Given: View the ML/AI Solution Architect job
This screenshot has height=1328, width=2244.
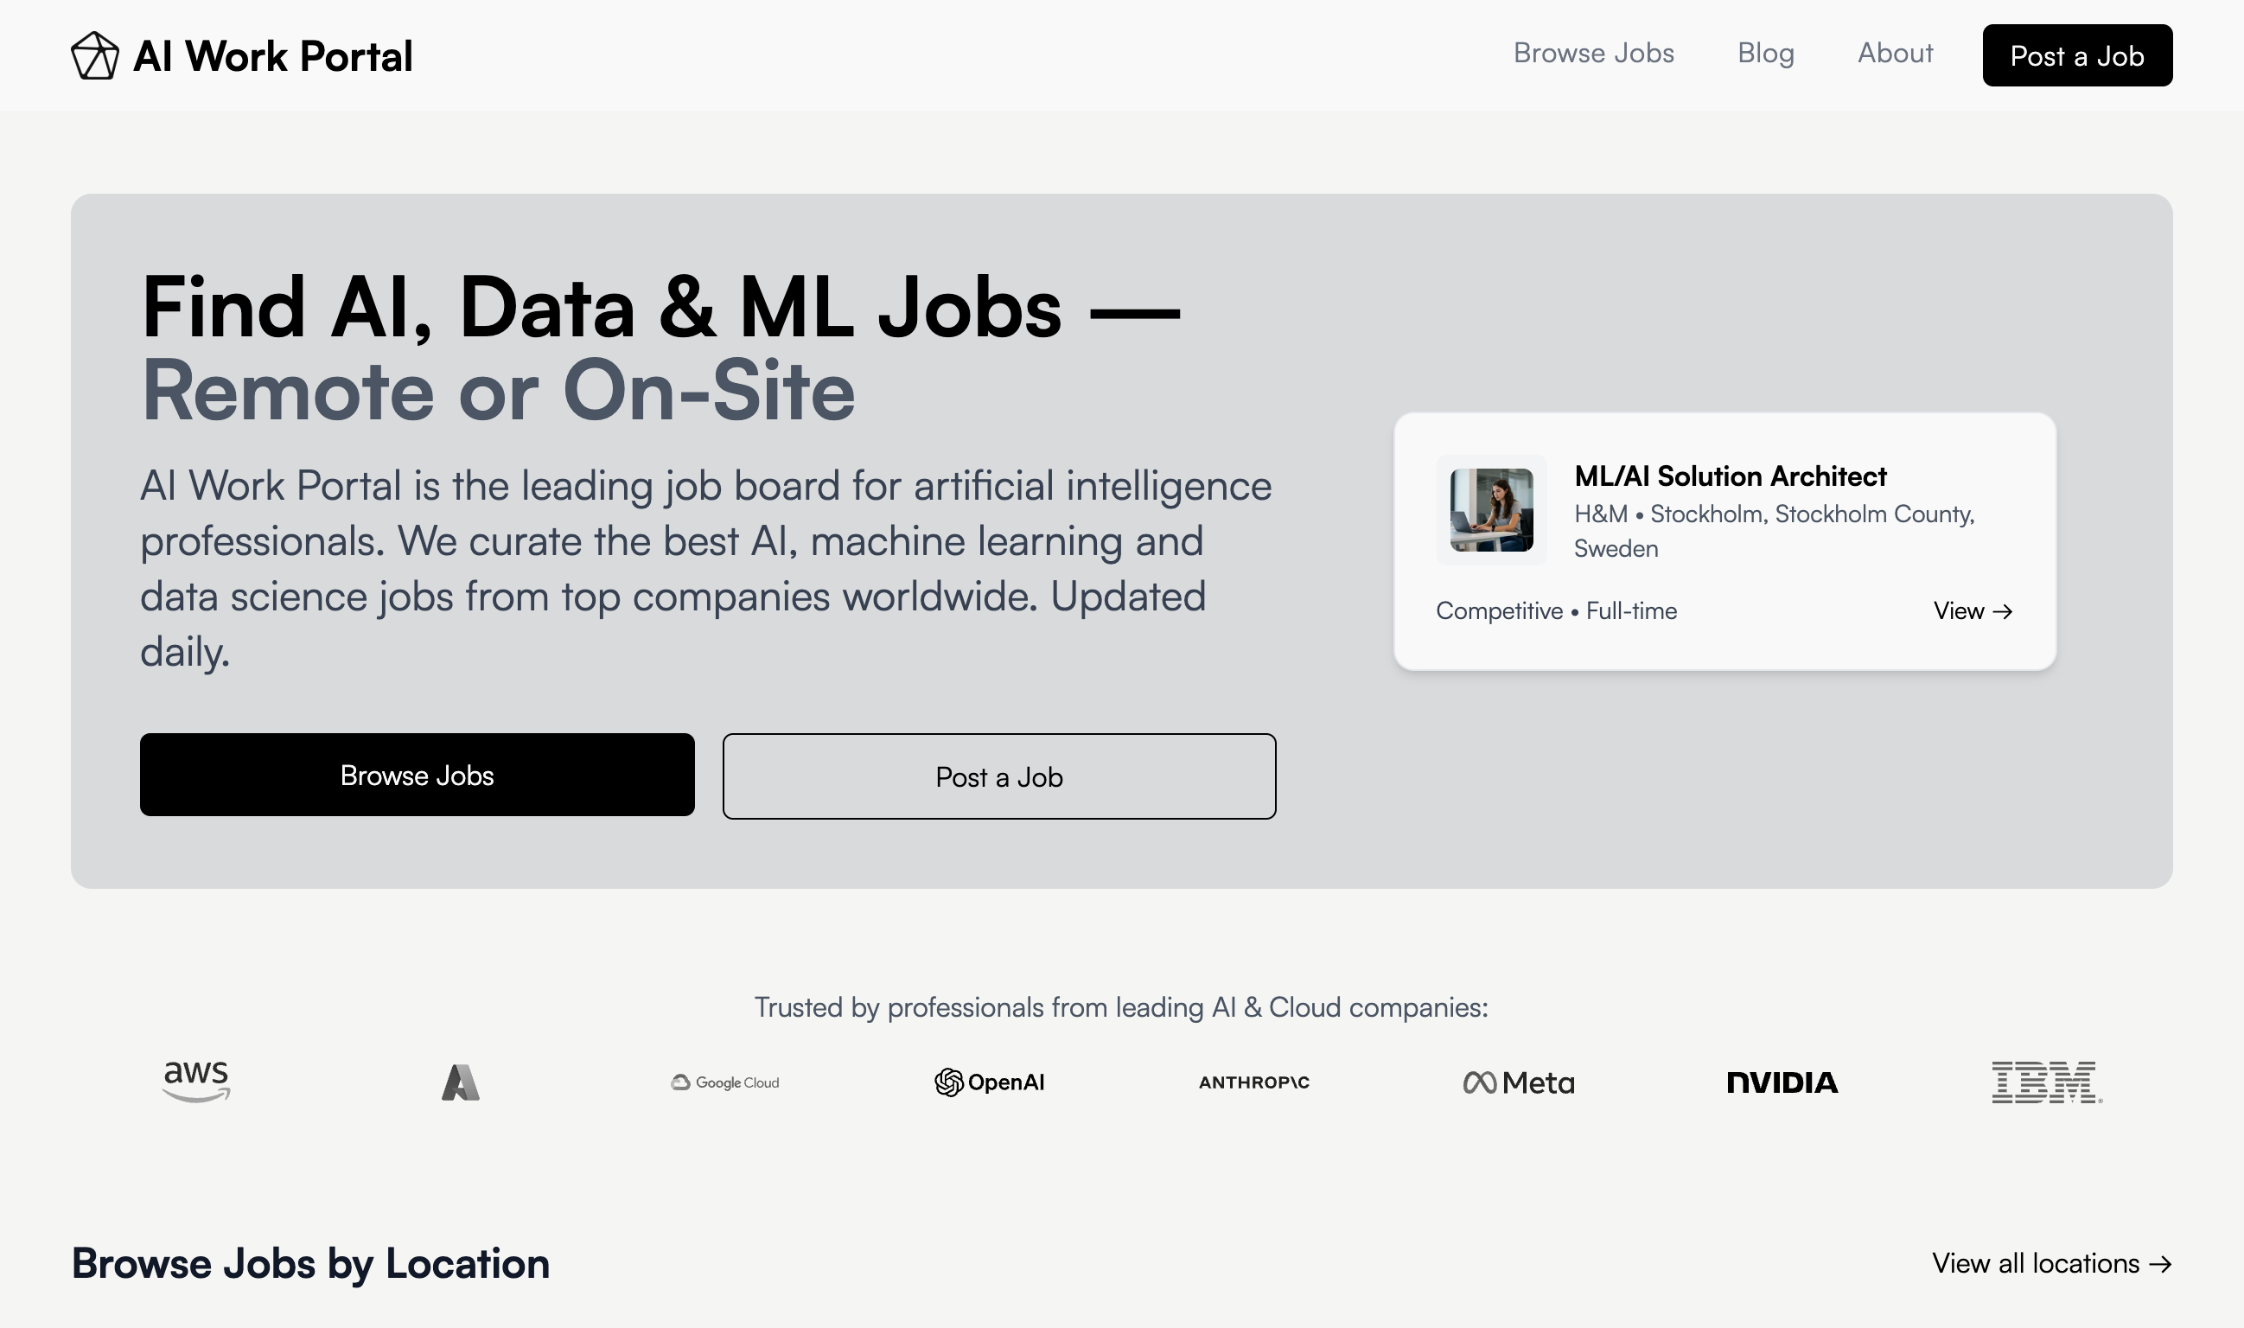Looking at the screenshot, I should coord(1973,610).
